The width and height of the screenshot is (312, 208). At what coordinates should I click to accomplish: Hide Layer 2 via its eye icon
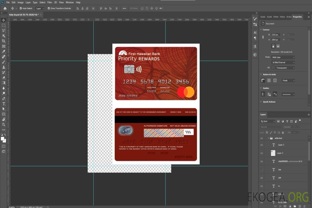click(x=262, y=145)
